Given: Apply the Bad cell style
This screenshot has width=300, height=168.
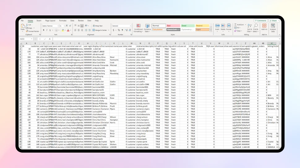Looking at the screenshot, I should [173, 26].
